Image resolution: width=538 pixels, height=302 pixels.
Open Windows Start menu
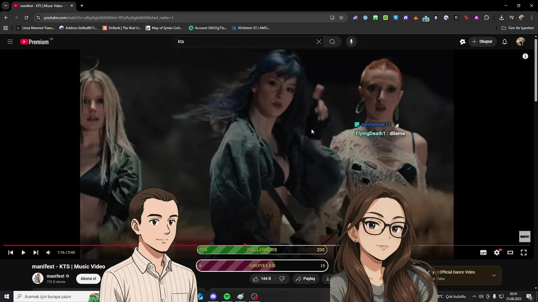pos(7,297)
